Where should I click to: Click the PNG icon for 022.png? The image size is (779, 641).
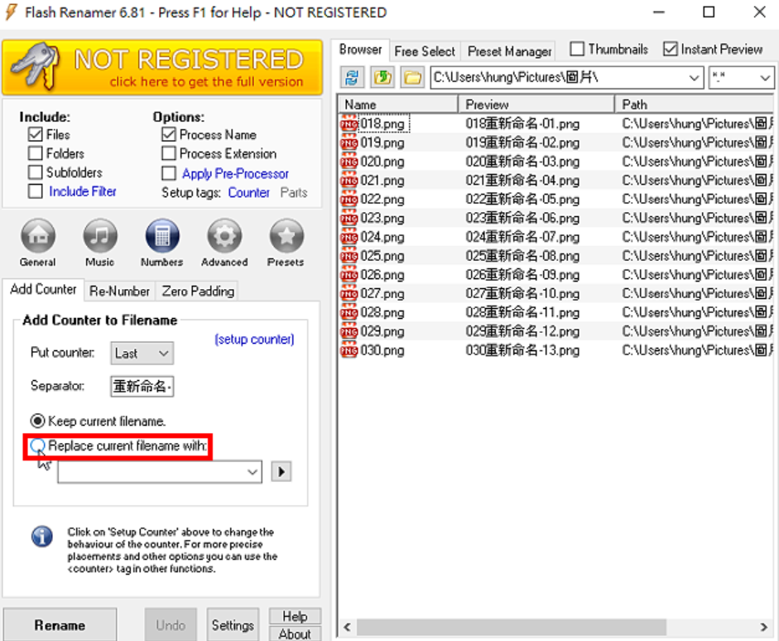[349, 200]
